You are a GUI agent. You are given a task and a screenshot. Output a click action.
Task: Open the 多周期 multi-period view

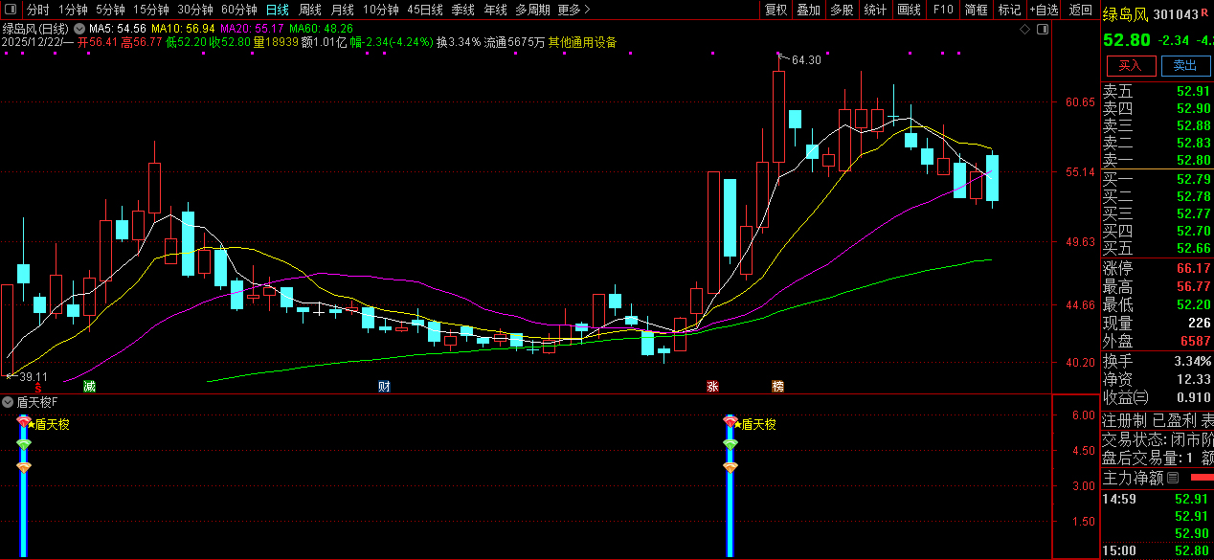tap(532, 10)
